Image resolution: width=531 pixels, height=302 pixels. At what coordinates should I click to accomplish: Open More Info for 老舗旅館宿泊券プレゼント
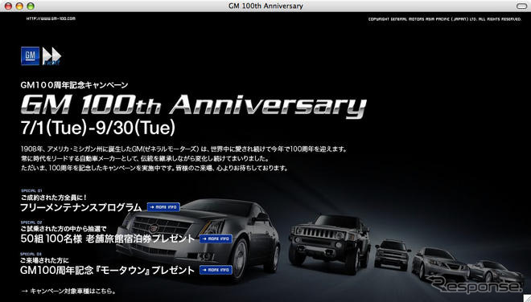[x=216, y=239]
